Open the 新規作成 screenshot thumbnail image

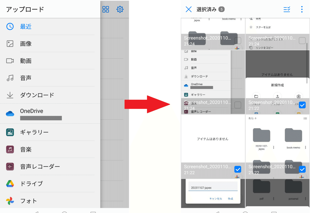pyautogui.click(x=277, y=82)
